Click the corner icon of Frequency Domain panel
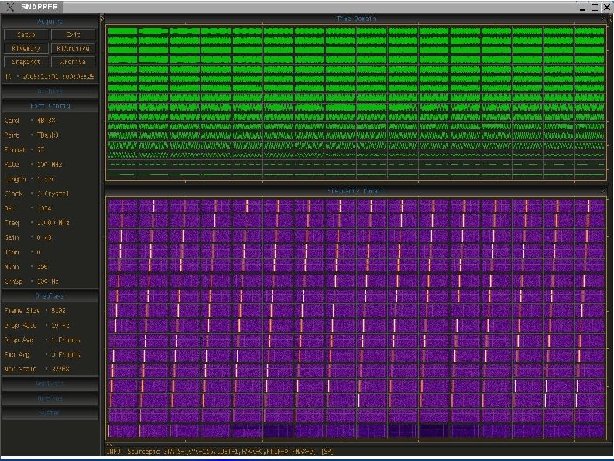 (603, 190)
